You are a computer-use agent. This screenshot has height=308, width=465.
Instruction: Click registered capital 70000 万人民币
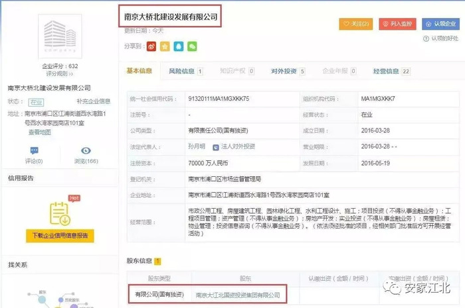[208, 163]
